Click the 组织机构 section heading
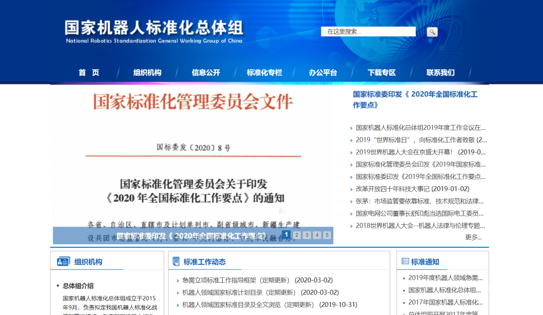 88,262
